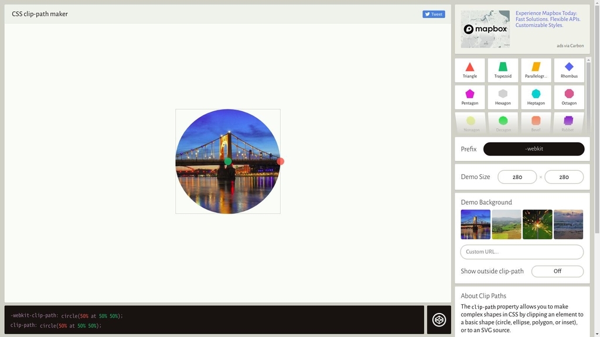Select the Rhombus shape
The image size is (600, 337).
[569, 70]
